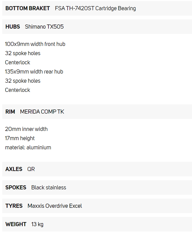
Task: Click Centerlock under the rear hub line
Action: pyautogui.click(x=18, y=90)
